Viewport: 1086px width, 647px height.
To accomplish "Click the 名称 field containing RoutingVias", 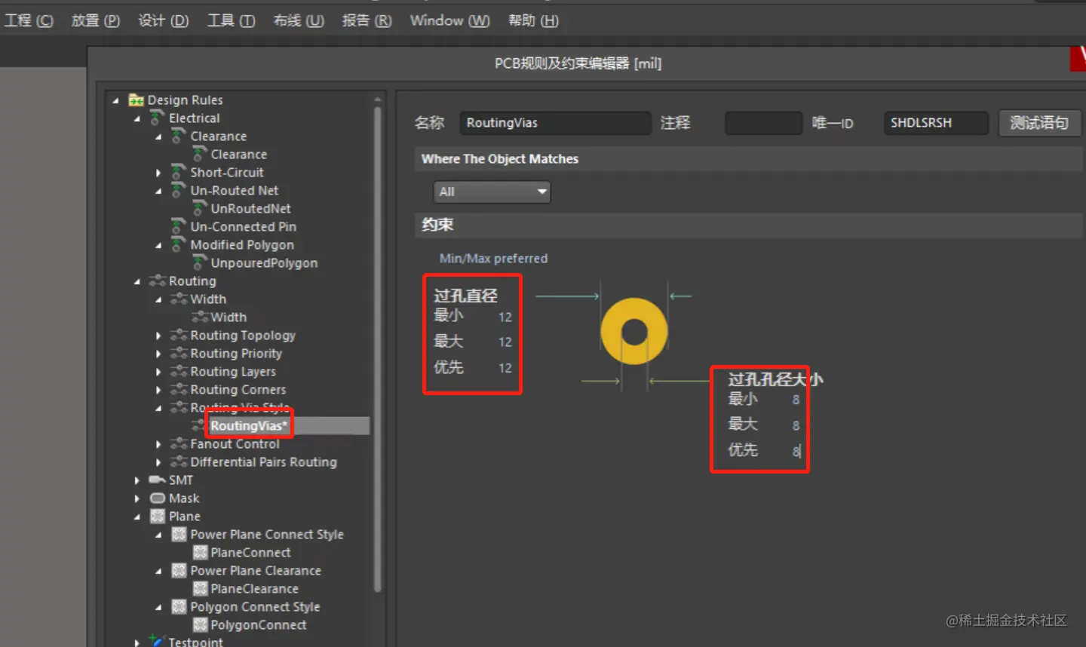I will coord(554,123).
